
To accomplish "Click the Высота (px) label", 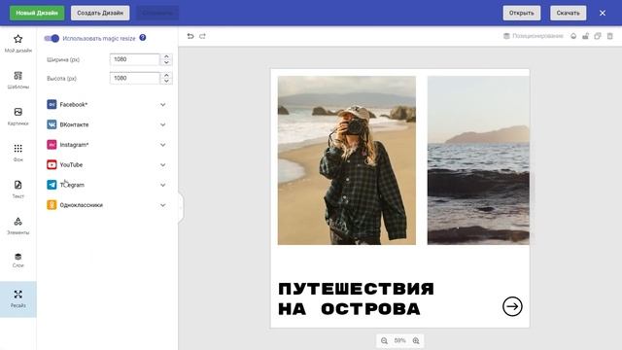I will 61,79.
